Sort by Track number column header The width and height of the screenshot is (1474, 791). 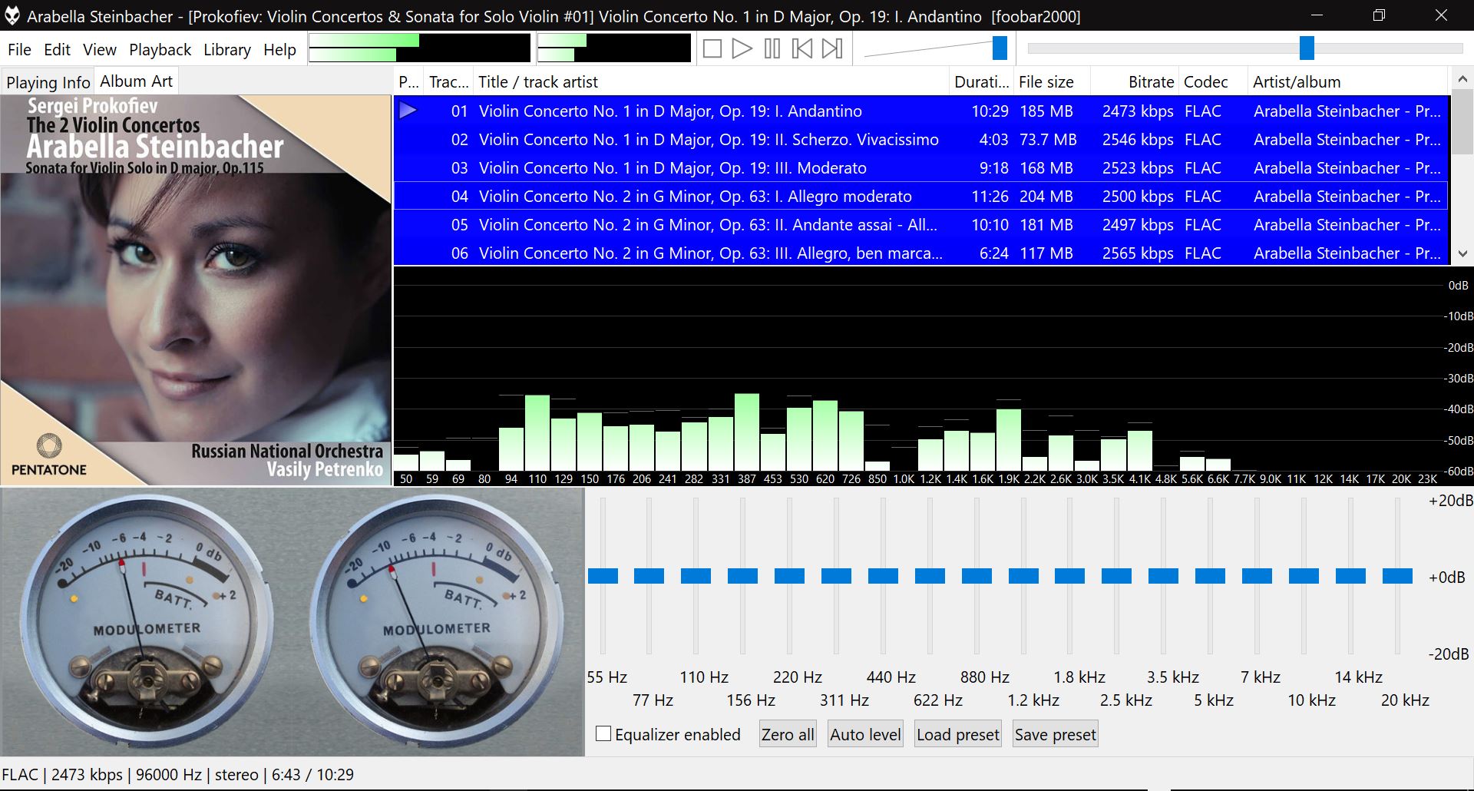click(x=448, y=82)
